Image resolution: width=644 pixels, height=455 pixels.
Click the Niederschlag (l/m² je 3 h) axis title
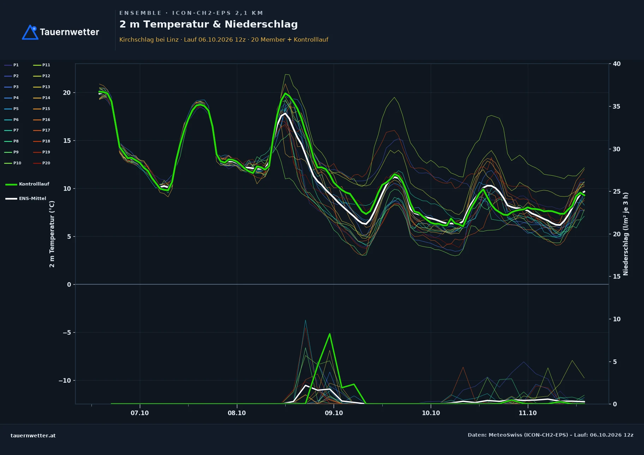point(626,234)
